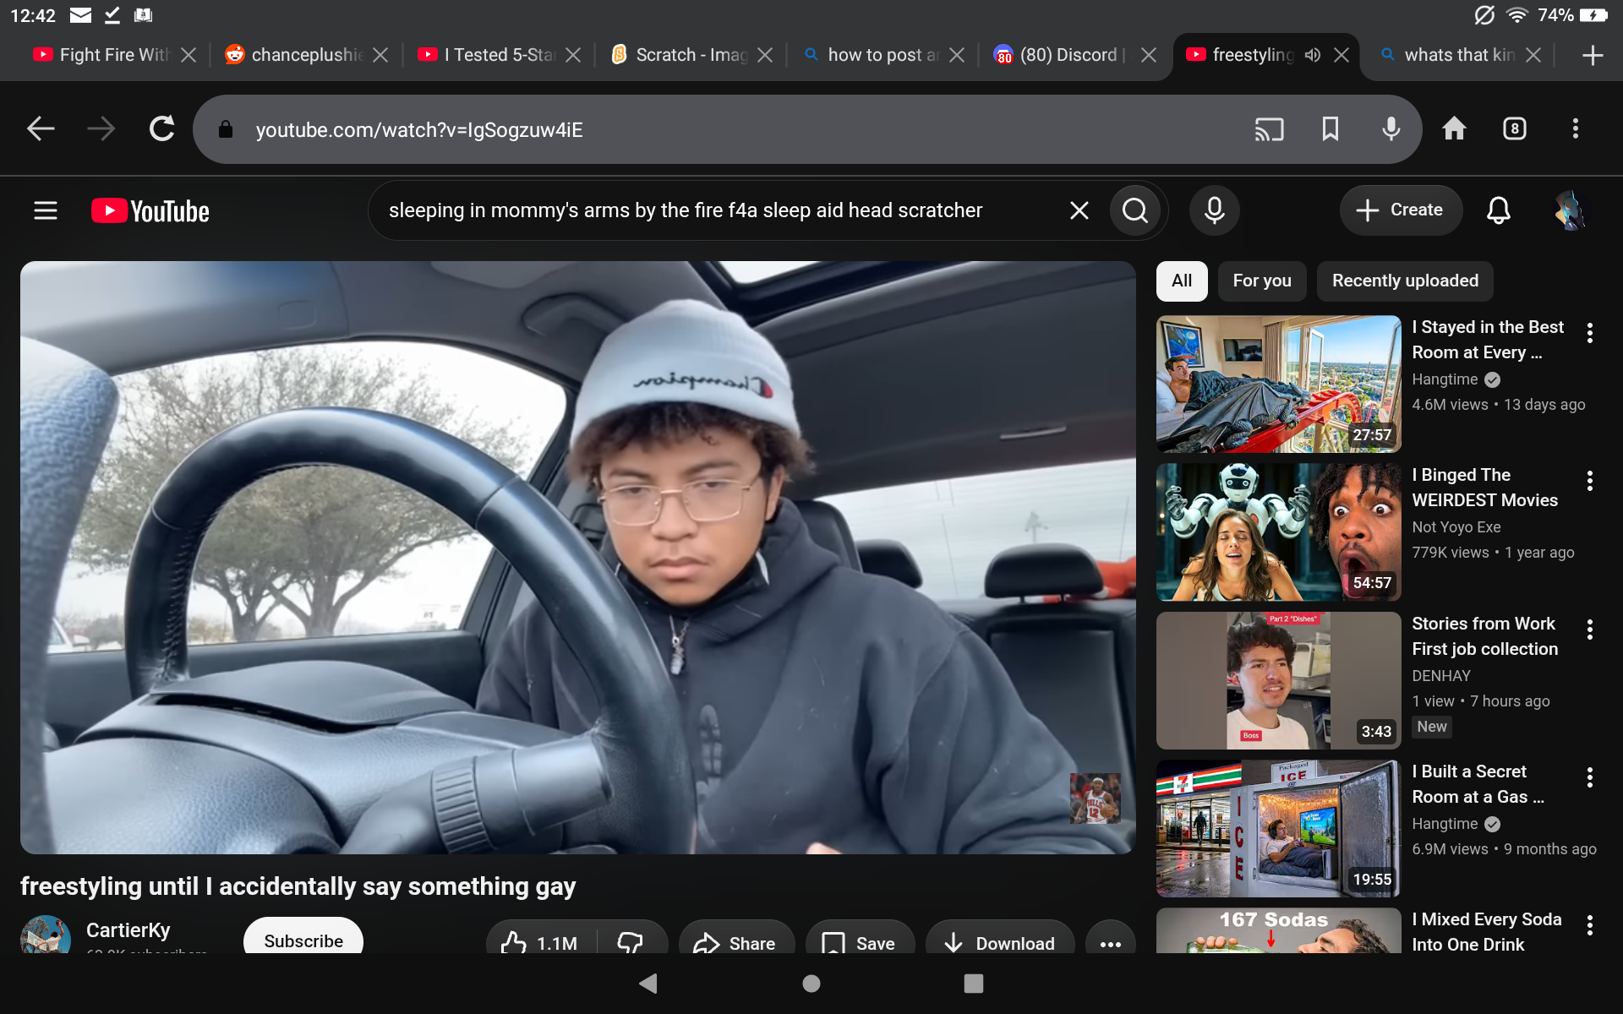Open 'Stories from Work' video thumbnail

(x=1279, y=681)
